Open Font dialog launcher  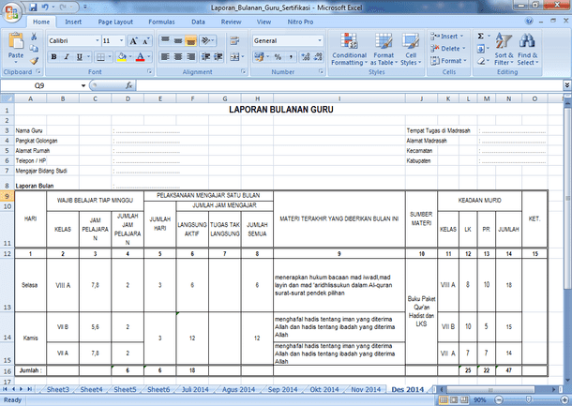click(150, 72)
